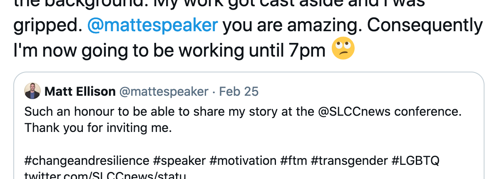Image resolution: width=497 pixels, height=179 pixels.
Task: Select the #ftm hashtag
Action: 293,161
